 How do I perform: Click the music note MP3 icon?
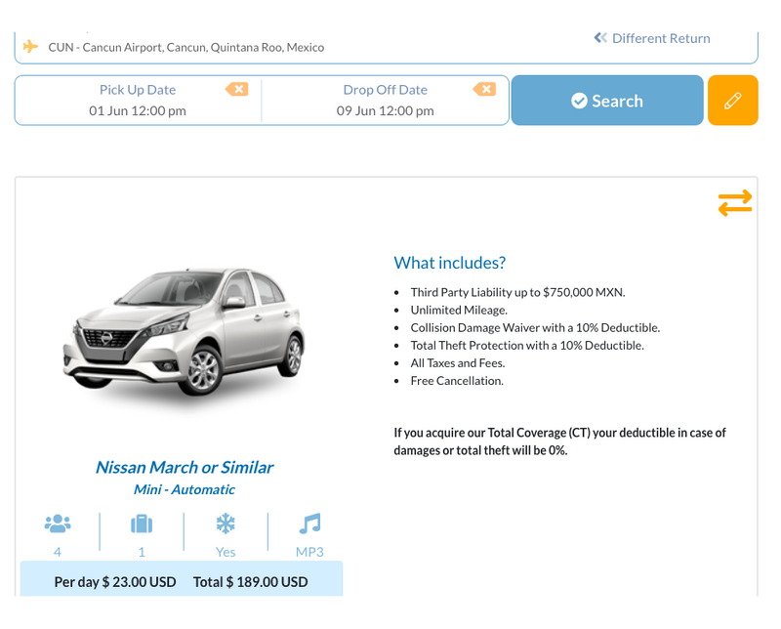309,524
